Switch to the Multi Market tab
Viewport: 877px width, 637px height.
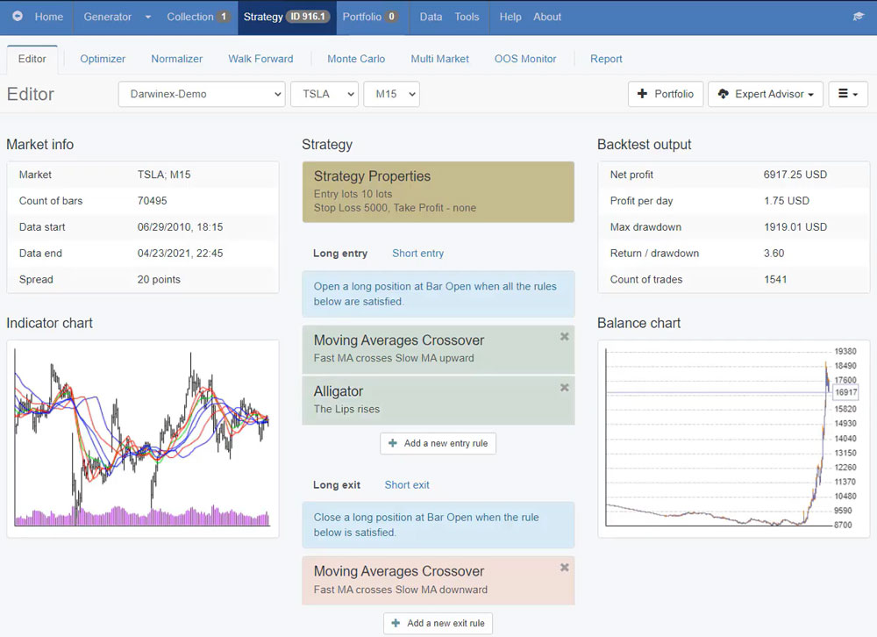[439, 59]
